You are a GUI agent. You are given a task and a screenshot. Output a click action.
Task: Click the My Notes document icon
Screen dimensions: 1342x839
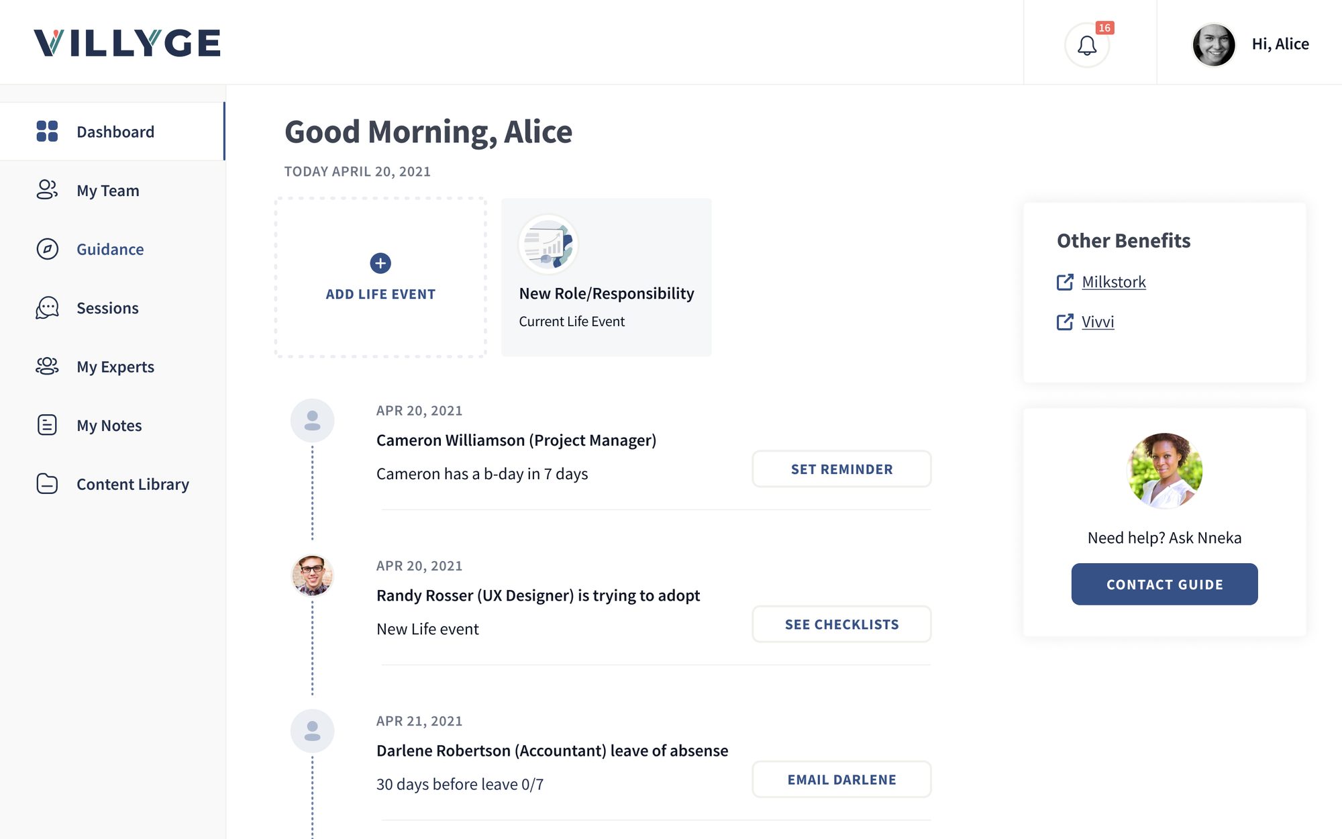click(47, 425)
